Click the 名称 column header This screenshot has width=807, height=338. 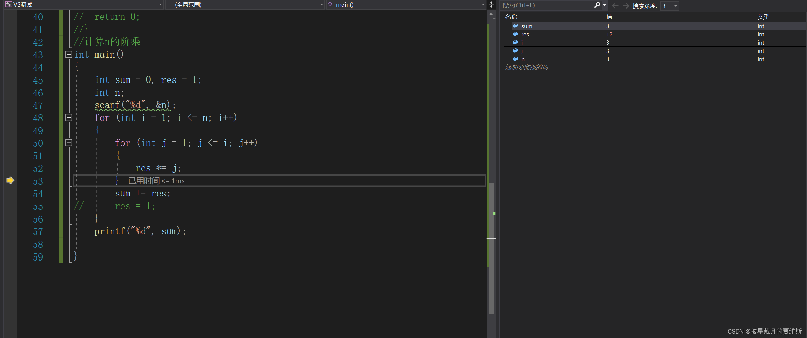tap(554, 17)
